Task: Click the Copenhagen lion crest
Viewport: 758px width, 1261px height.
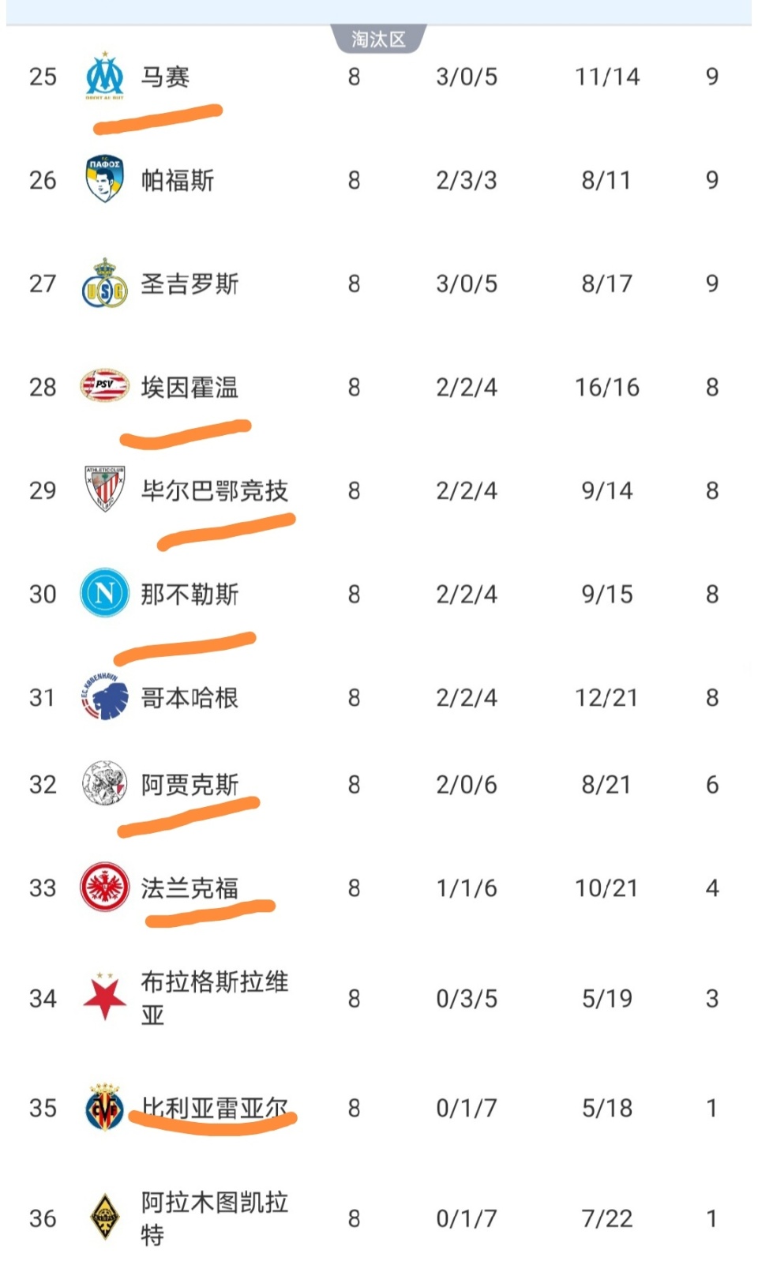Action: click(104, 696)
